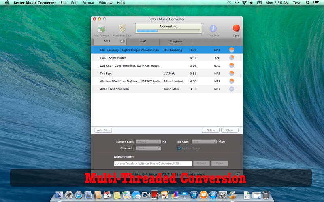This screenshot has width=324, height=202.
Task: Open Messages from the dock
Action: click(136, 195)
